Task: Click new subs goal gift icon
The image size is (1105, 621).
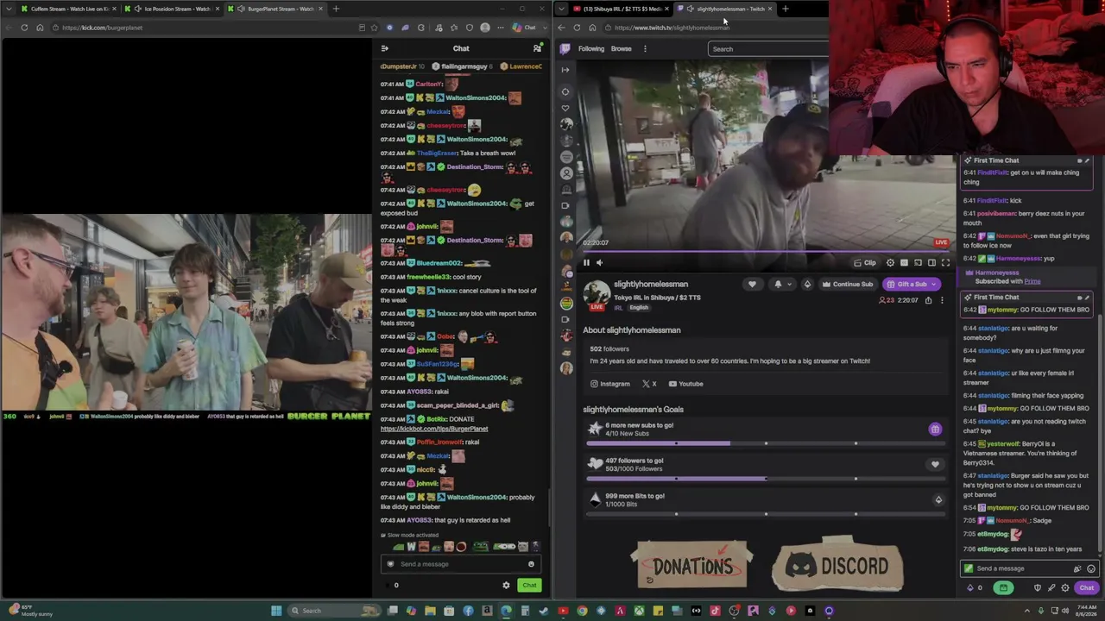Action: pos(935,430)
